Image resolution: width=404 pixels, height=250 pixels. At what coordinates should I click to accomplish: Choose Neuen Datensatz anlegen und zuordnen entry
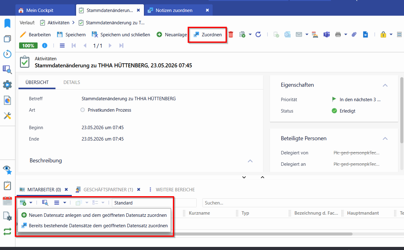point(94,215)
